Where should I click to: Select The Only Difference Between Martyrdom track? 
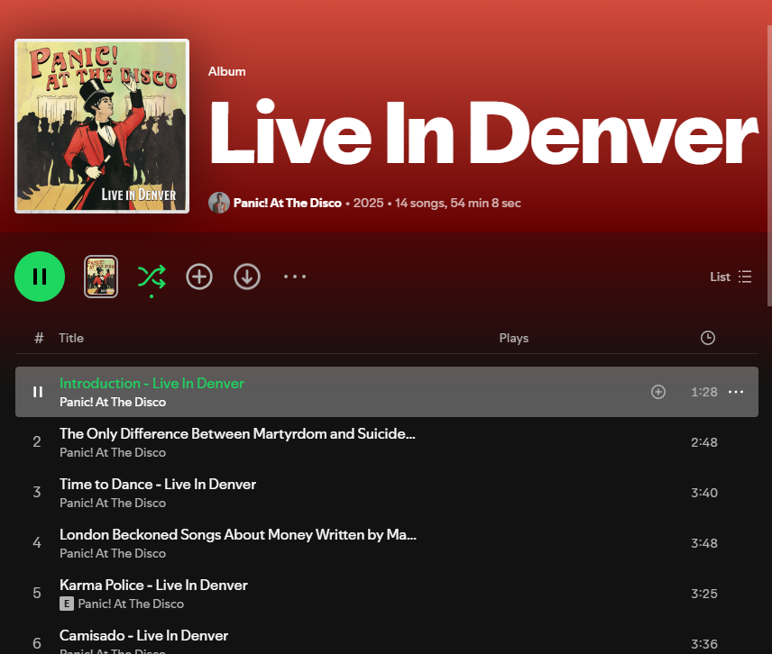tap(237, 433)
